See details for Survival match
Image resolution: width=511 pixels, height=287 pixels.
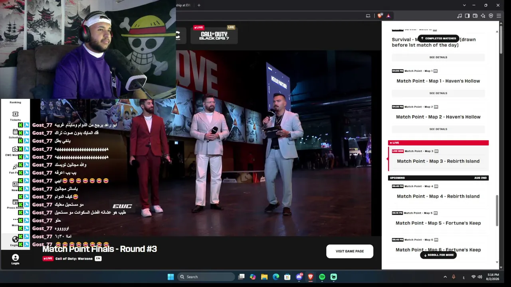point(438,57)
